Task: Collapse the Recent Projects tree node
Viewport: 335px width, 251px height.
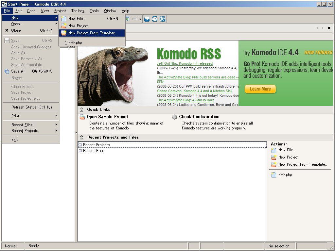Action: tap(80, 145)
